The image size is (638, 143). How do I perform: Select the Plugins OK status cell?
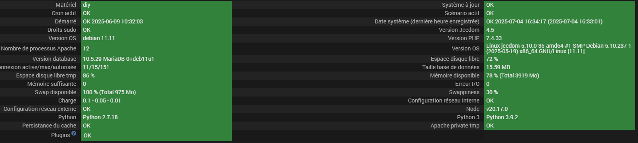[x=156, y=135]
